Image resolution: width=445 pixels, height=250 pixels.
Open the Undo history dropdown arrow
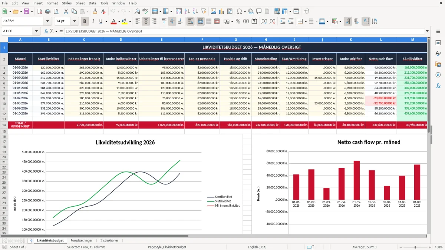(118, 11)
